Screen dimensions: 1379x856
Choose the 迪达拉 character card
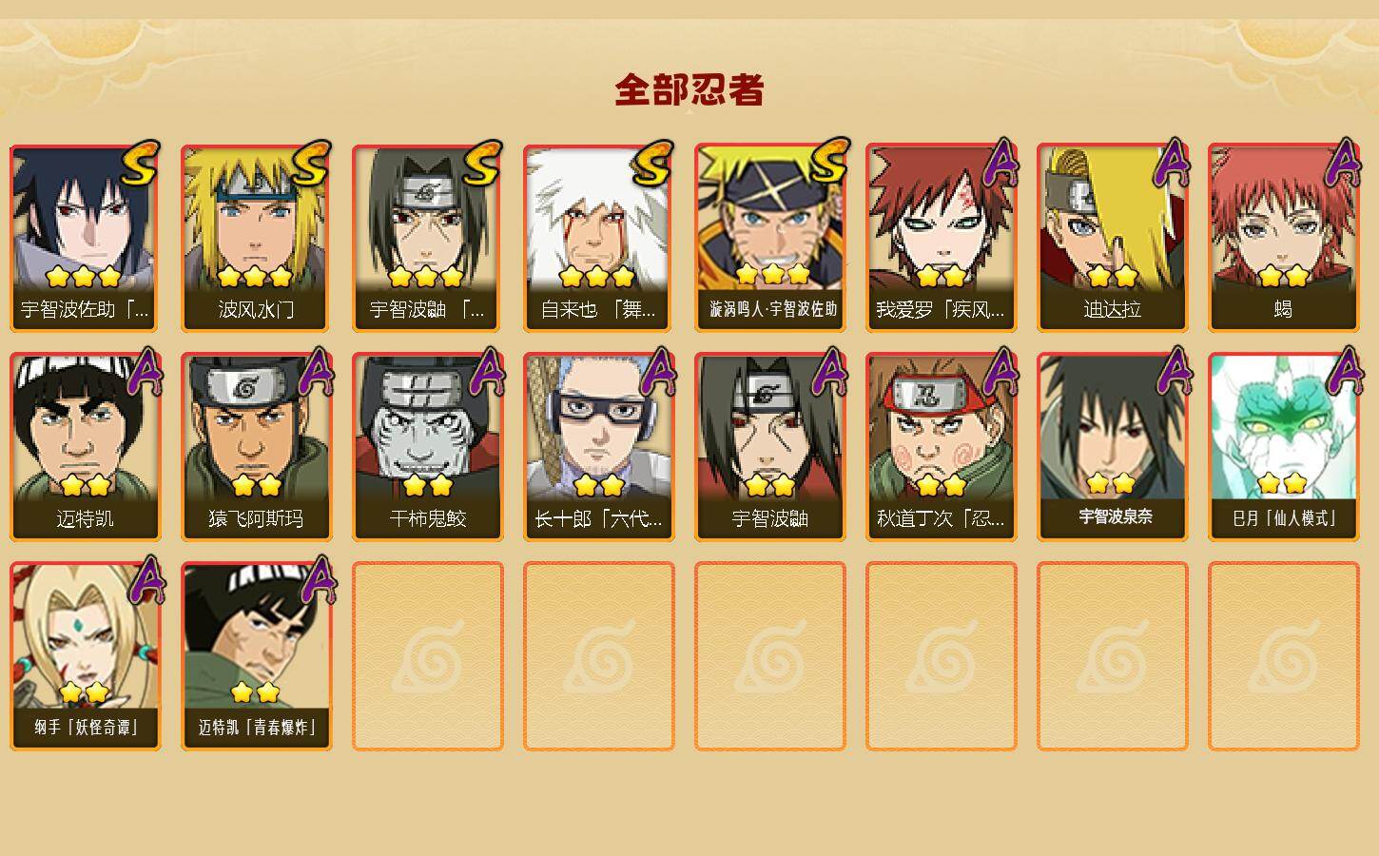(1112, 238)
